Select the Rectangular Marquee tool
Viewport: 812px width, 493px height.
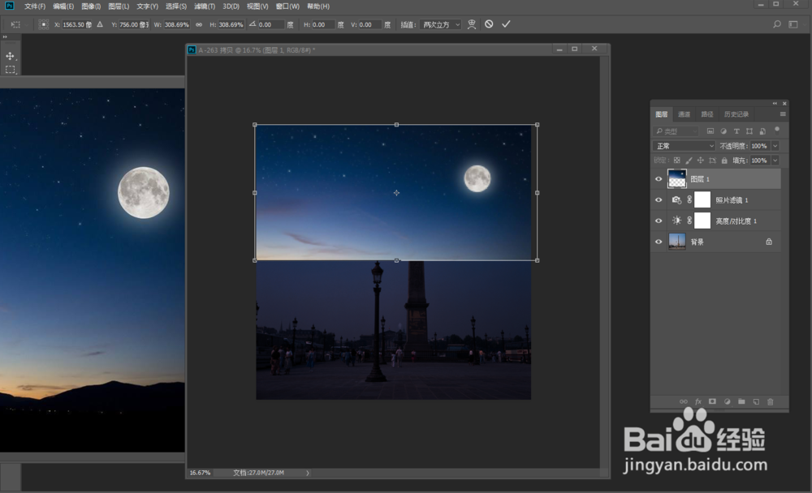[x=11, y=70]
